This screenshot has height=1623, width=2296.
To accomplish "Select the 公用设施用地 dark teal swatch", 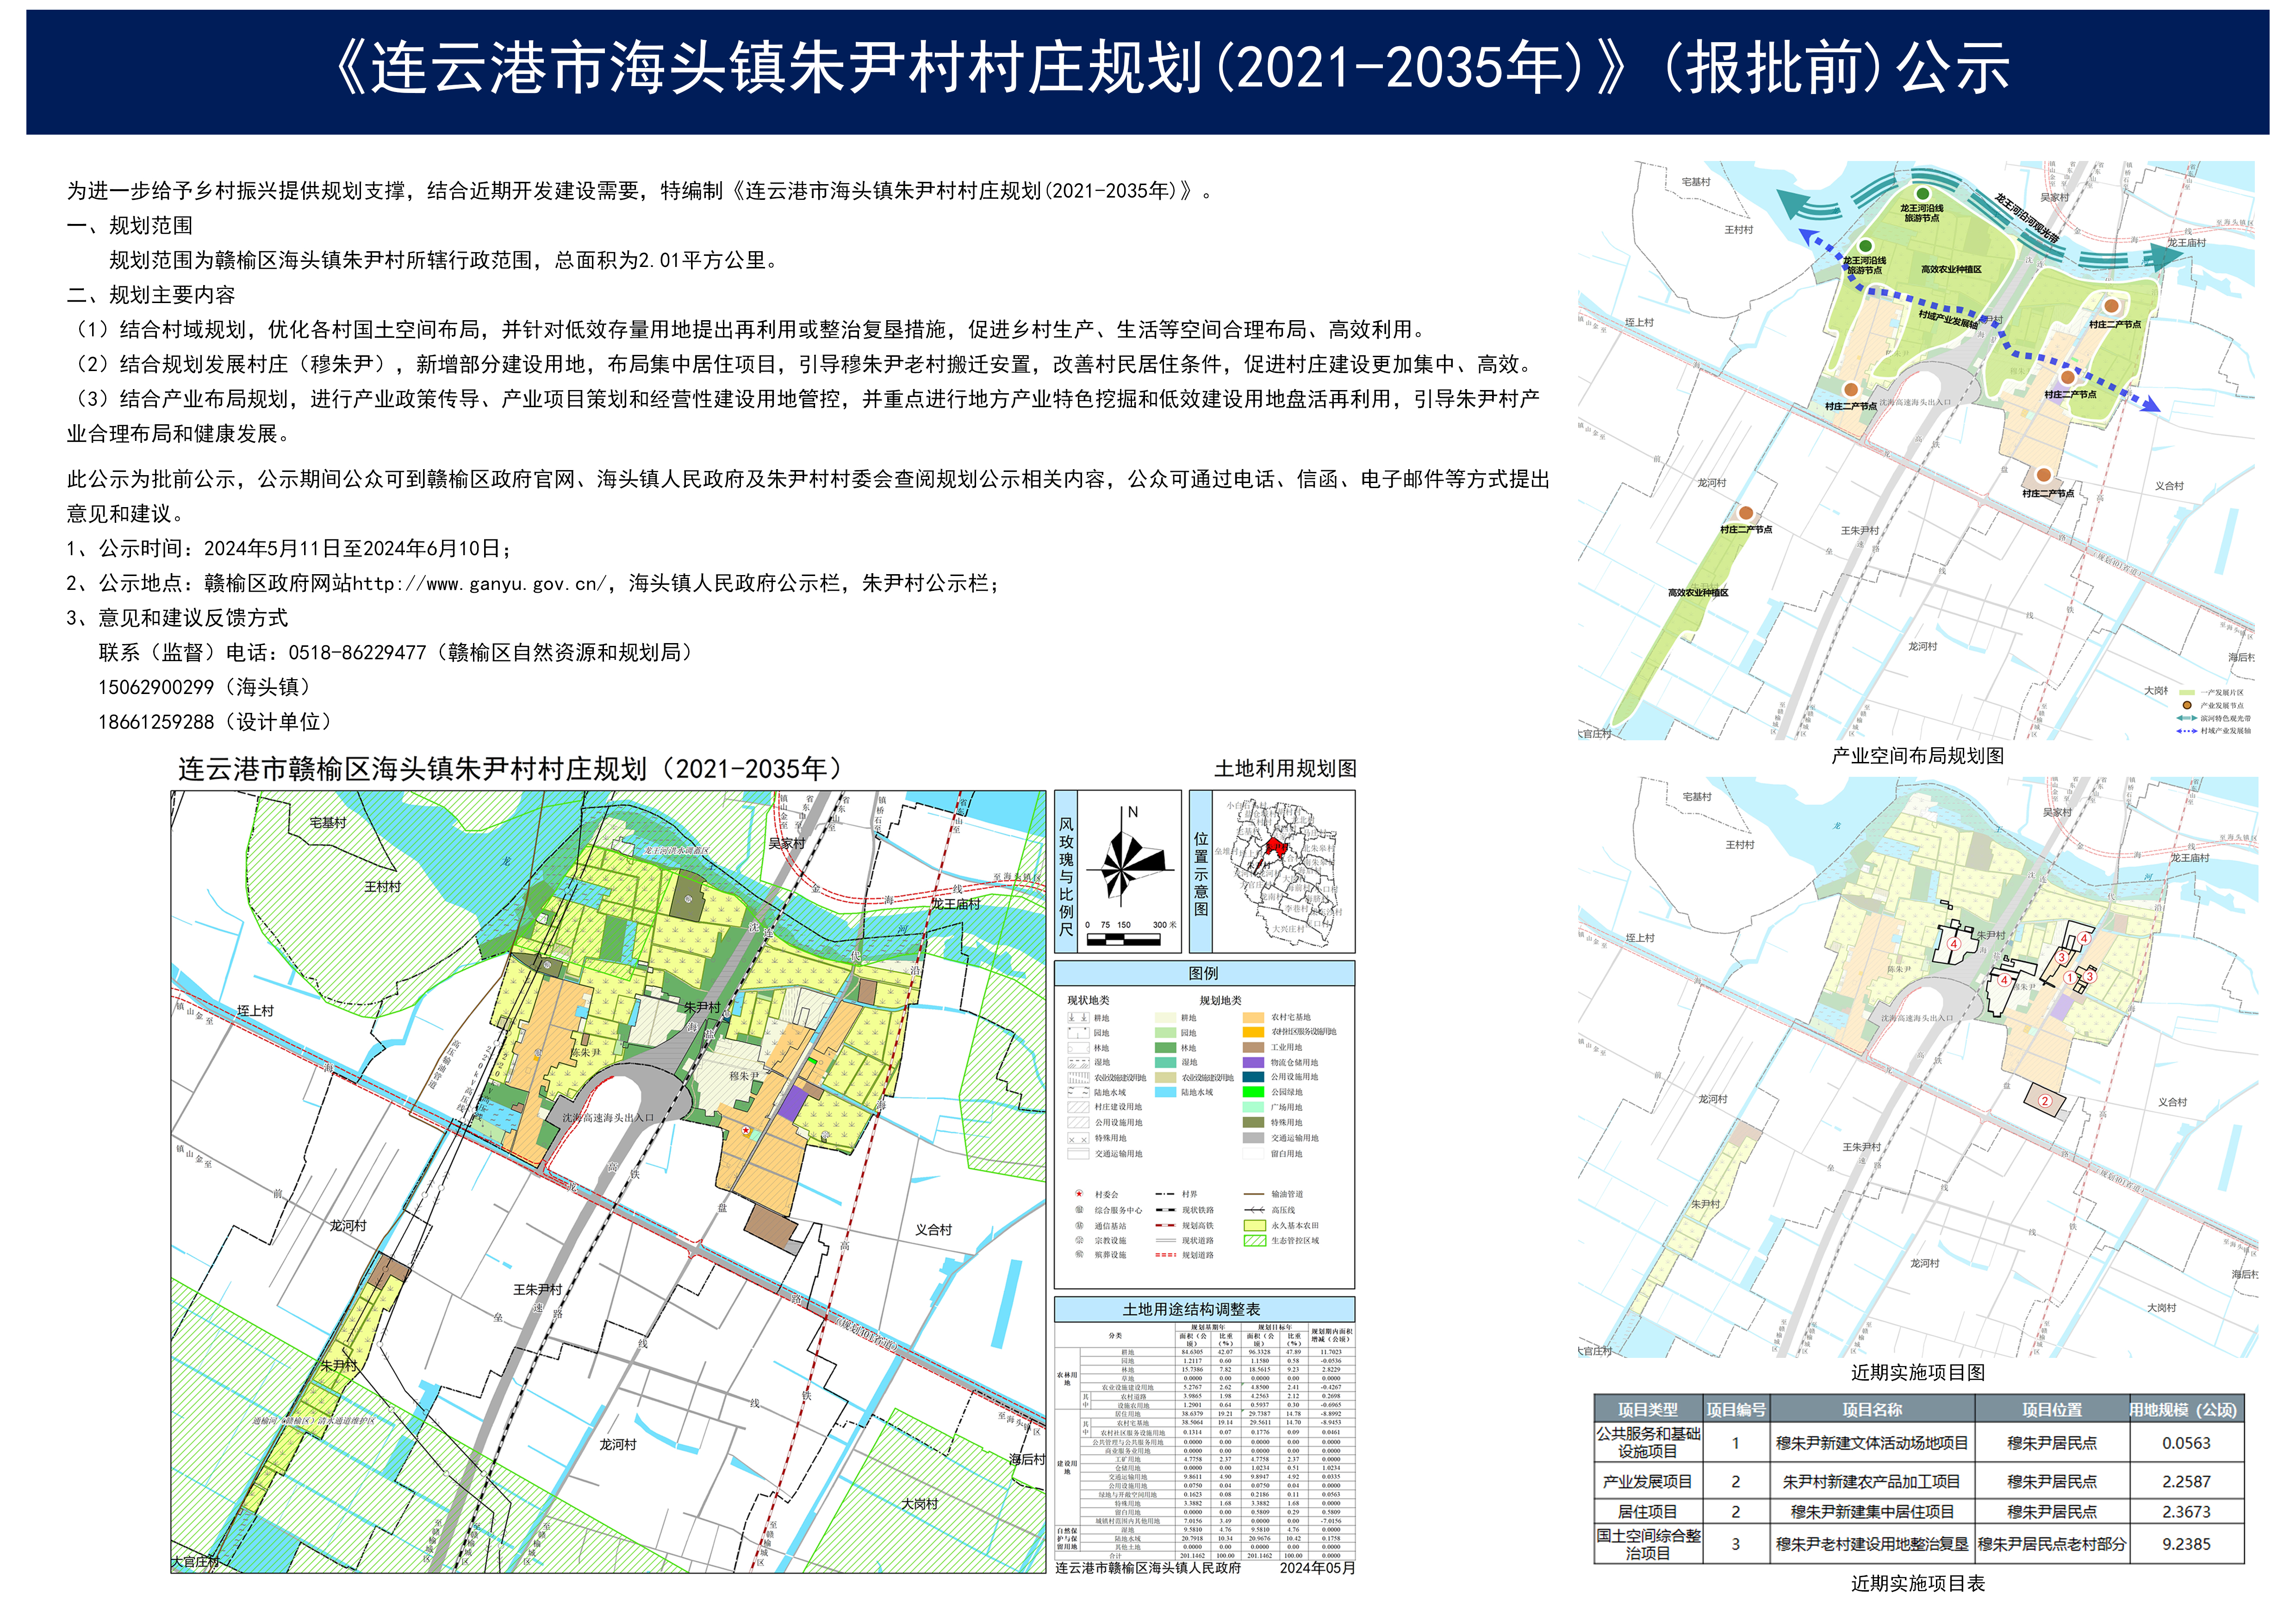I will point(1254,1078).
